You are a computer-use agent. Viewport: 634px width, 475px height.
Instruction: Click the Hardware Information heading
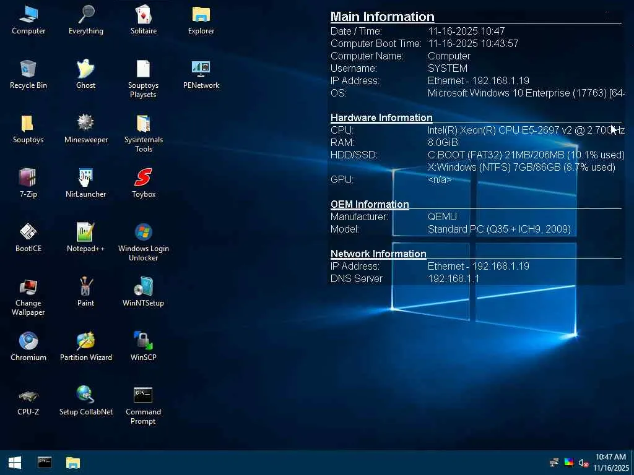tap(381, 118)
